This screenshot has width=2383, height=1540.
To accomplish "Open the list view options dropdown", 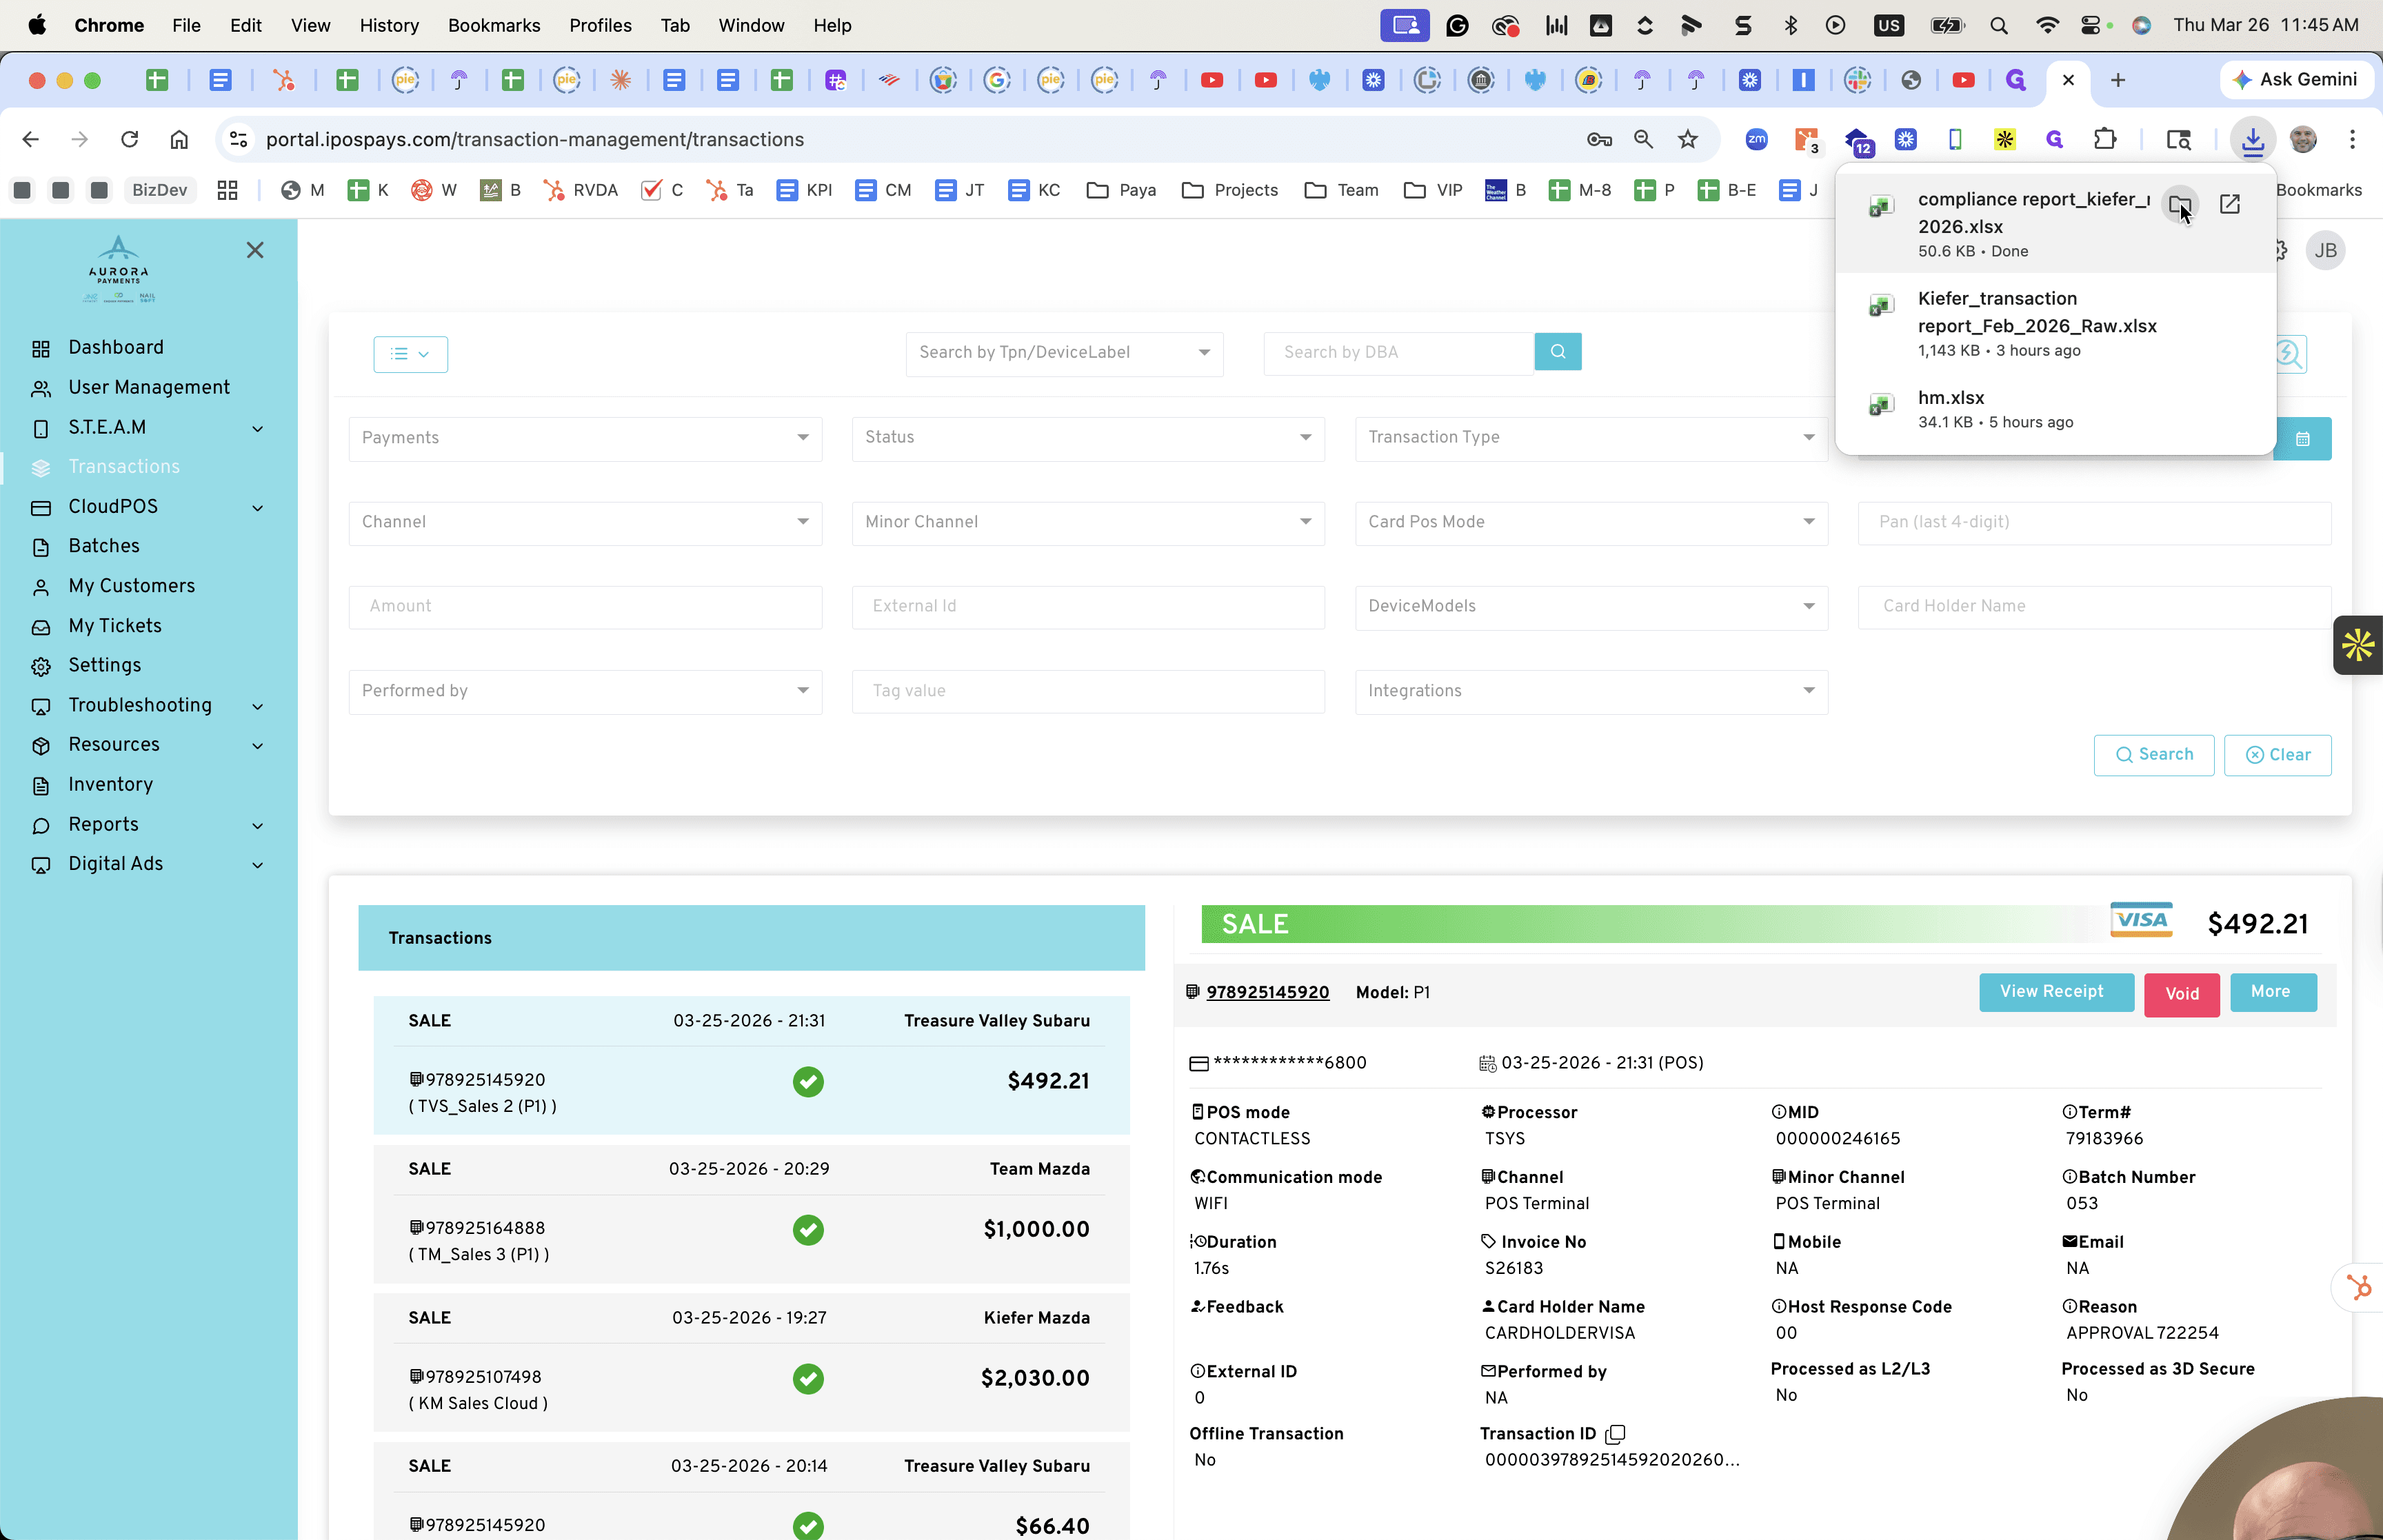I will tap(411, 354).
